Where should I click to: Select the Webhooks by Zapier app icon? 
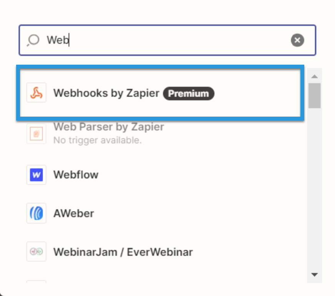pos(36,93)
